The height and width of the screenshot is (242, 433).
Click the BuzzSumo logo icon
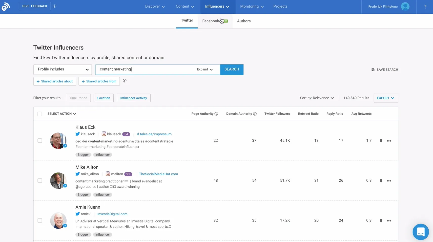[6, 7]
